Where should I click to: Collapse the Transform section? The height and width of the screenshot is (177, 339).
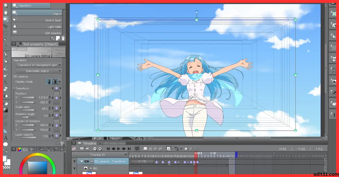14,88
